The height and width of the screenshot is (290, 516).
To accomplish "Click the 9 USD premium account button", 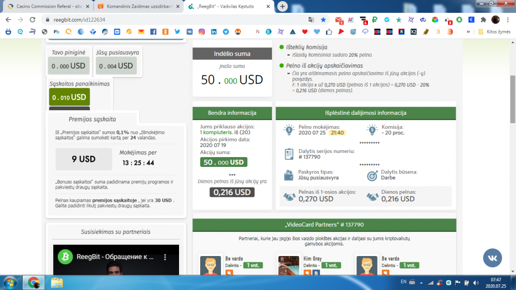I will point(83,159).
